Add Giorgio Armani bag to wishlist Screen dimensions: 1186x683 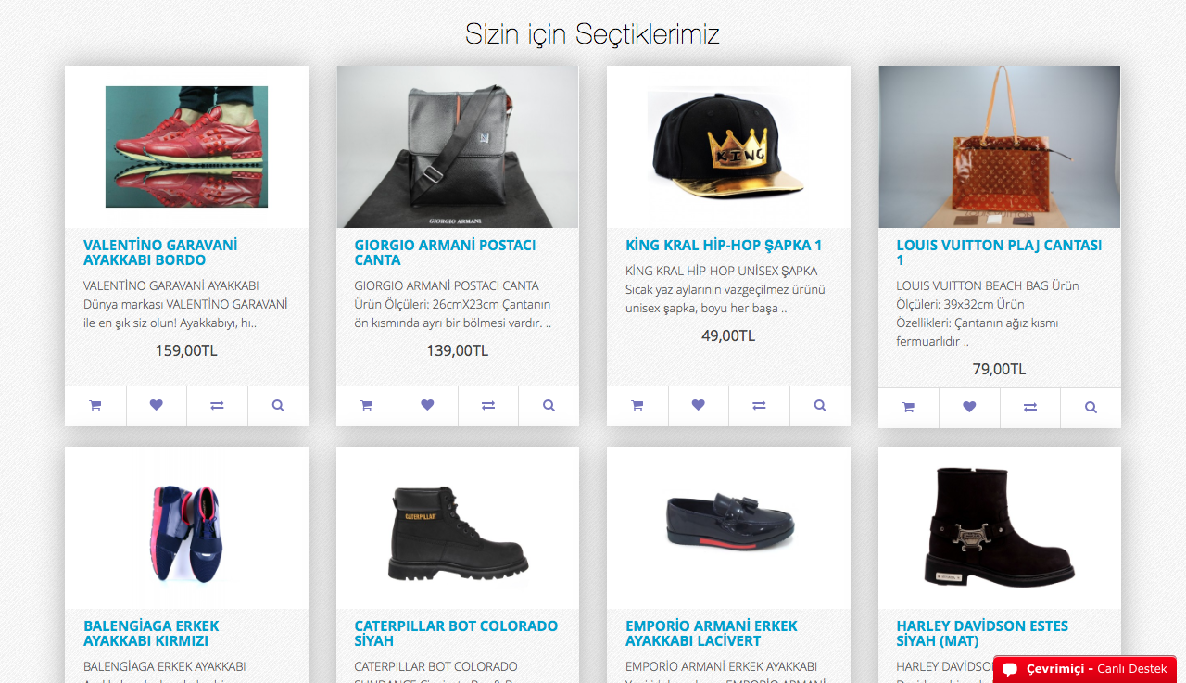(x=427, y=406)
